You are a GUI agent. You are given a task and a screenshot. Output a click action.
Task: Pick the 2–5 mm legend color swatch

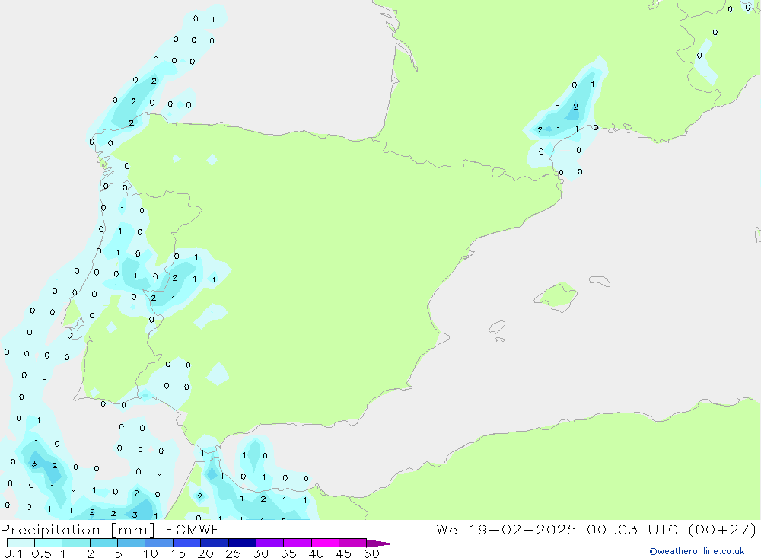click(103, 543)
